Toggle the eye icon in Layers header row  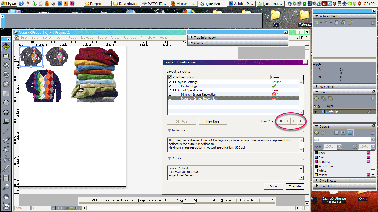315,106
